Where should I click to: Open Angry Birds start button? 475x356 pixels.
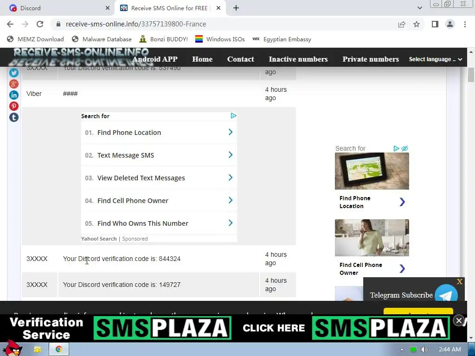pos(12,348)
